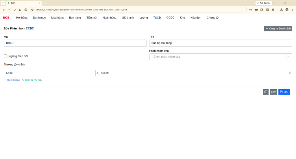Open the Bán hàng menu
The width and height of the screenshot is (296, 159).
point(75,18)
